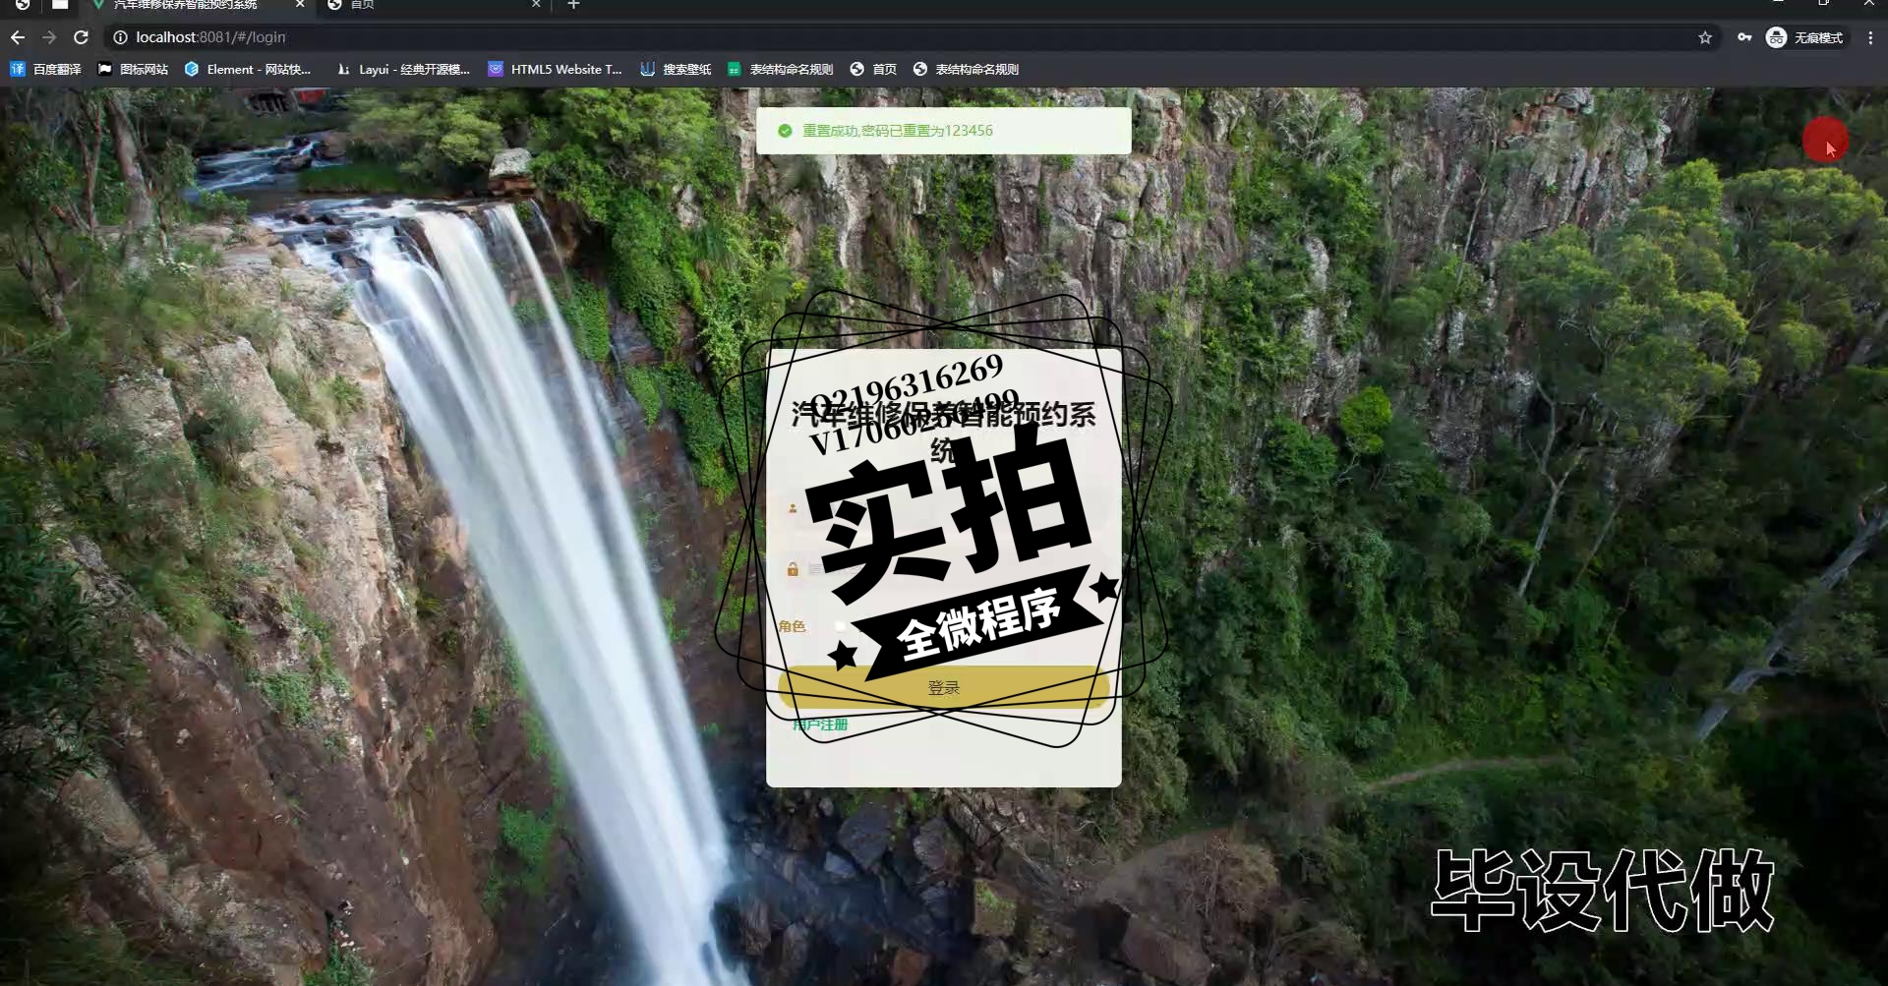Image resolution: width=1888 pixels, height=986 pixels.
Task: Open the 百度翻译 bookmark
Action: (46, 69)
